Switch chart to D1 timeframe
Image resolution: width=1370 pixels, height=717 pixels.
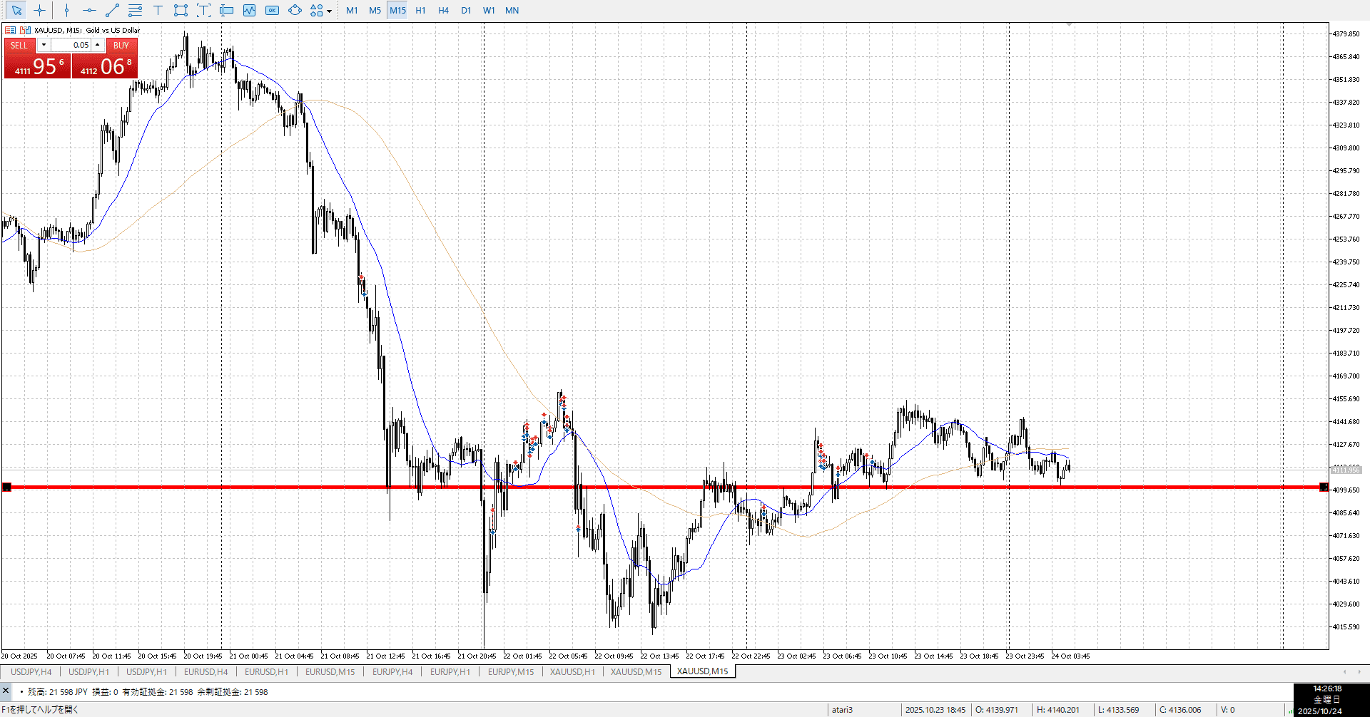[x=466, y=10]
